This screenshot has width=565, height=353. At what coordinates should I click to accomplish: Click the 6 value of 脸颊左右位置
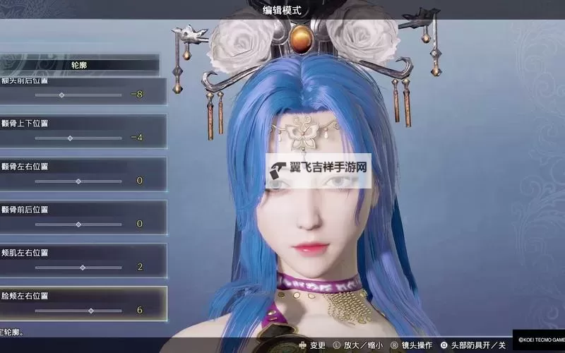139,310
